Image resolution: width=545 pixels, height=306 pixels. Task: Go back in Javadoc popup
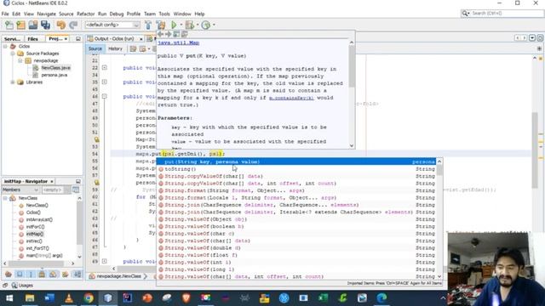coord(160,34)
